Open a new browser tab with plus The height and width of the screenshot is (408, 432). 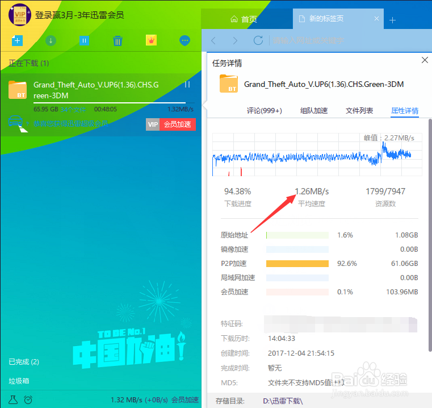tap(393, 20)
